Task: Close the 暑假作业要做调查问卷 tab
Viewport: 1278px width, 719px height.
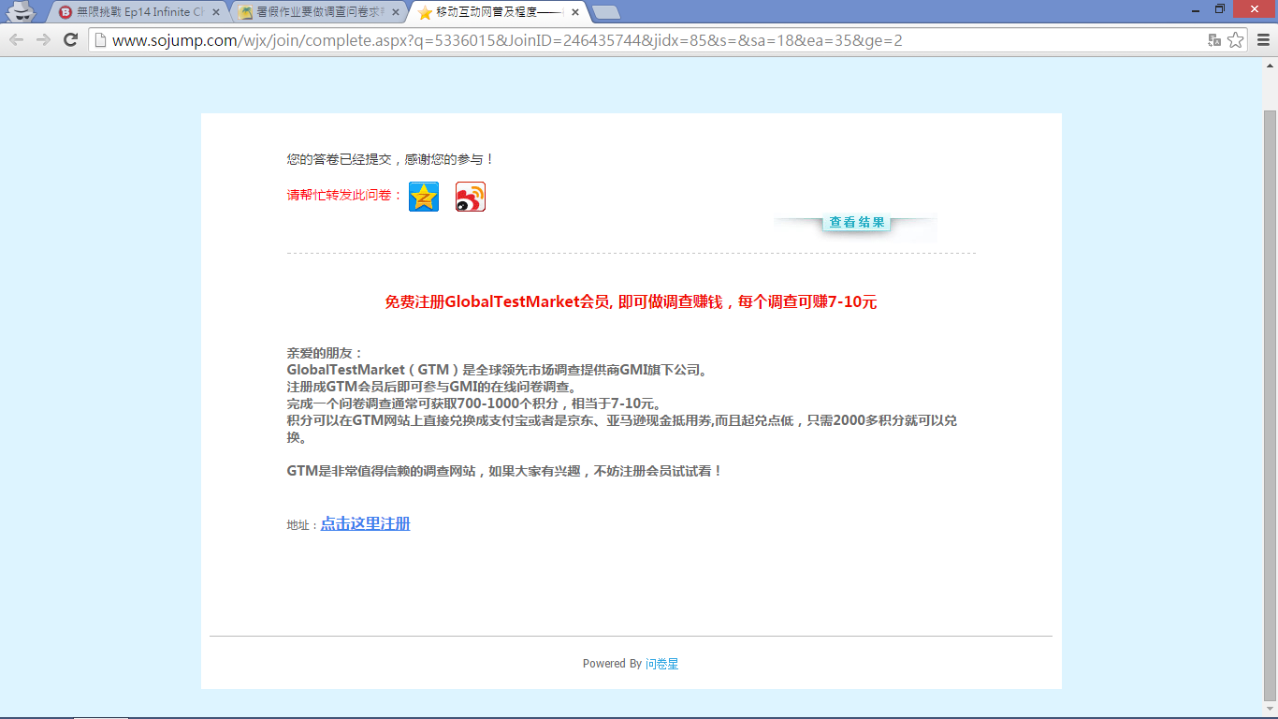Action: click(395, 12)
